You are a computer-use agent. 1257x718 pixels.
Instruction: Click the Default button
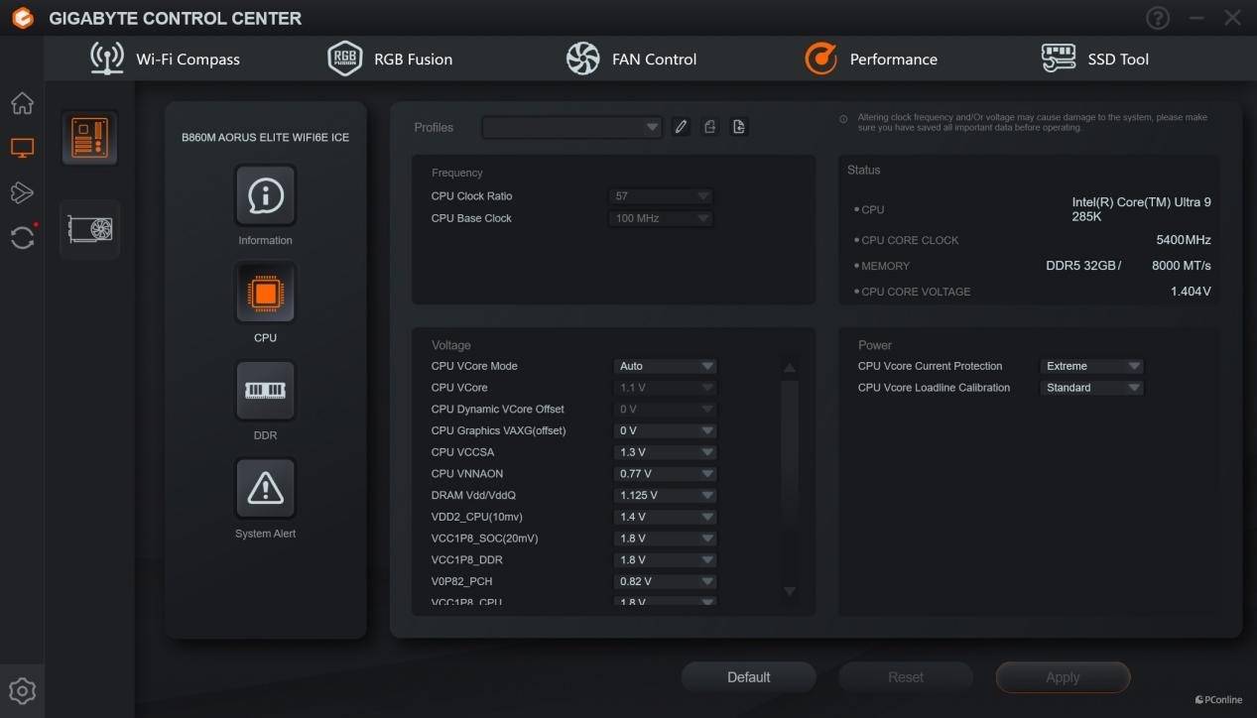(748, 677)
